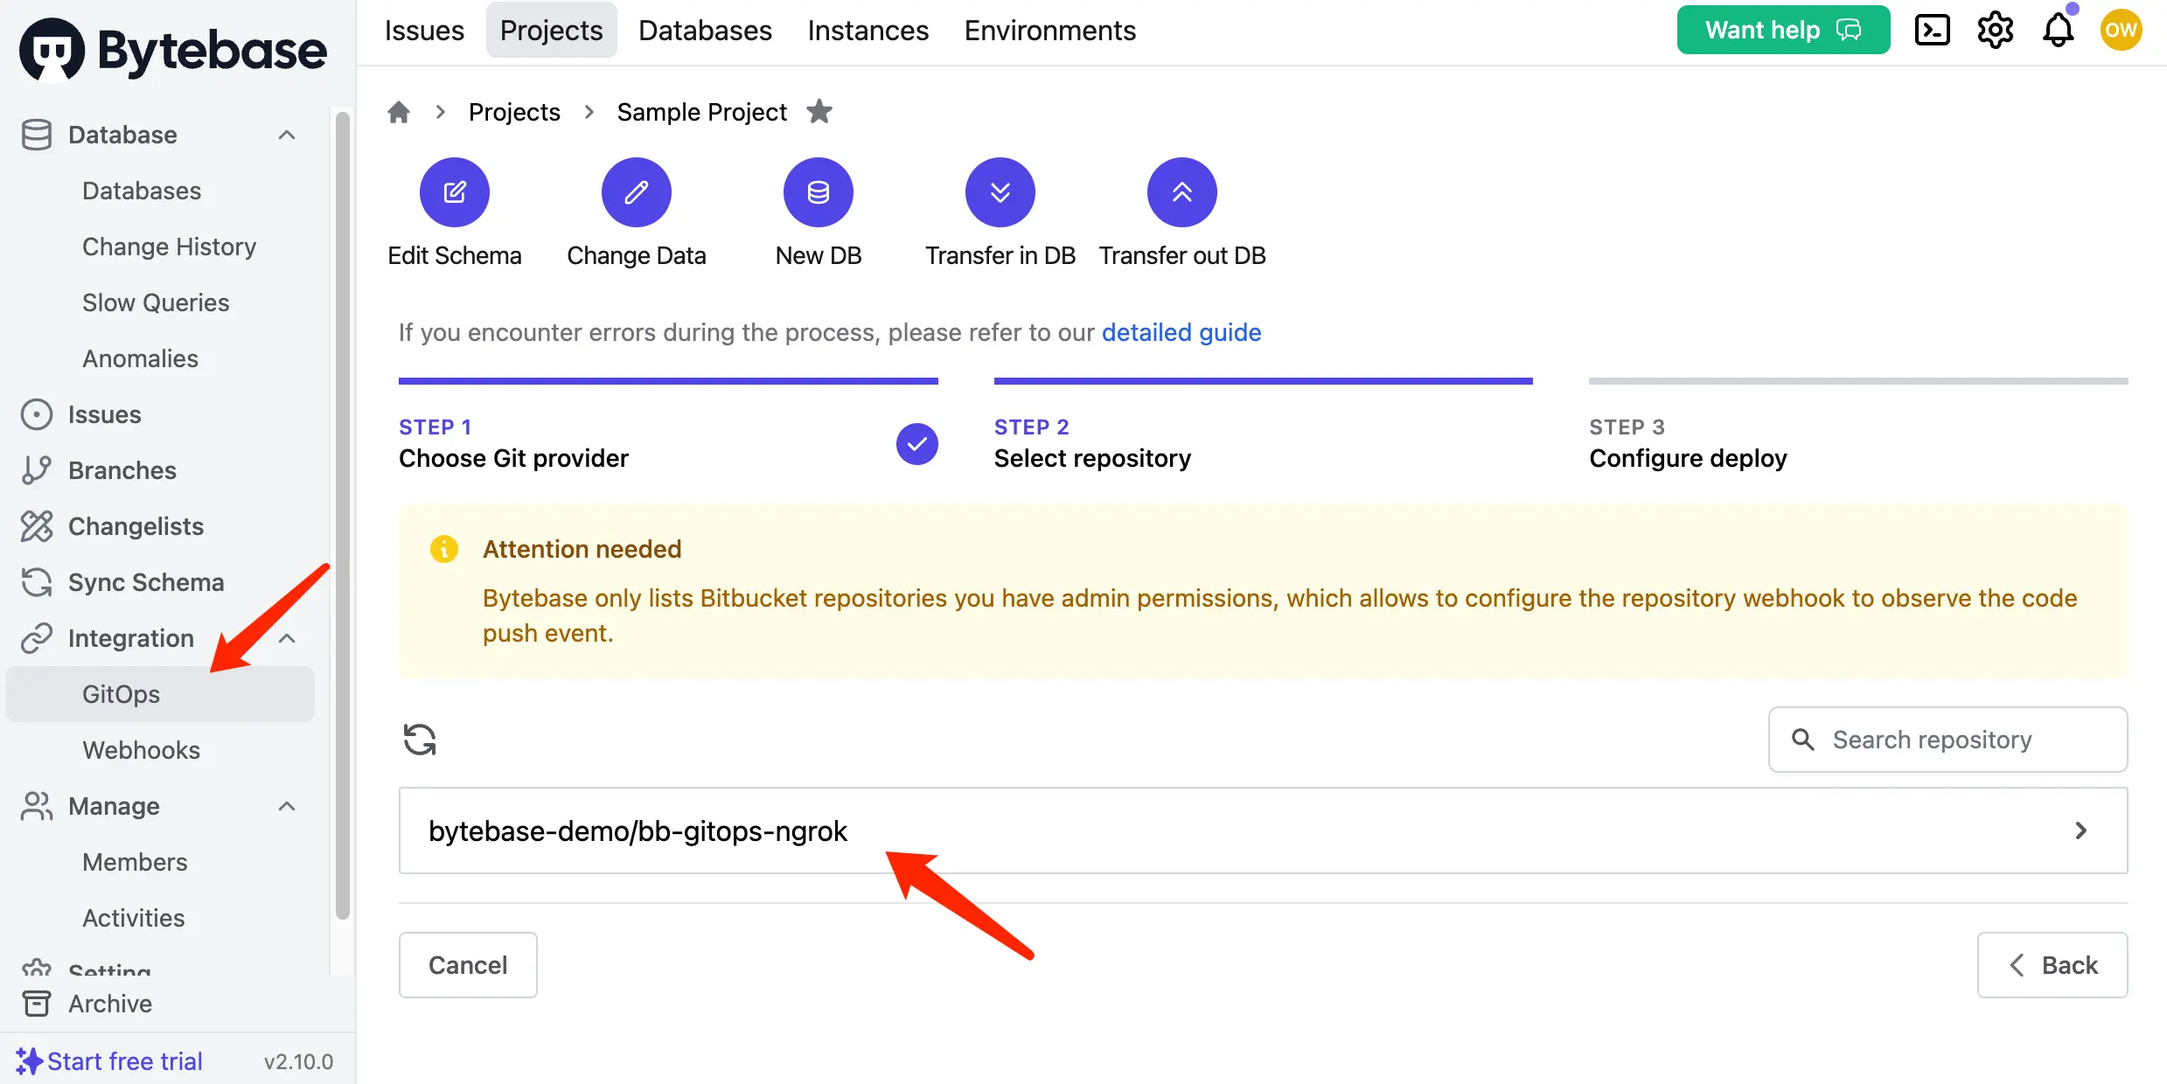Focus the Search repository field
Viewport: 2167px width, 1084px height.
click(x=1948, y=740)
